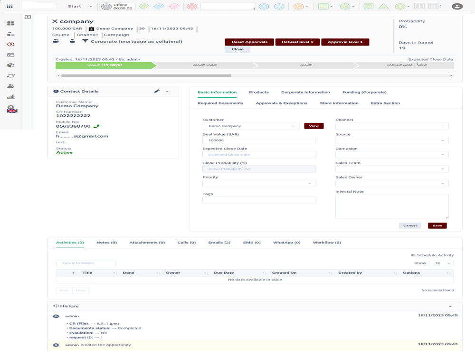The width and height of the screenshot is (475, 356).
Task: Click the Internal Note text area
Action: [392, 206]
